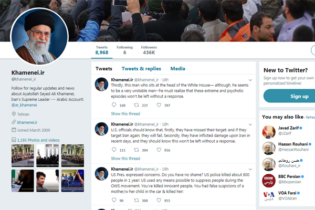The width and height of the screenshot is (315, 210).
Task: Click the reply icon with 115 replies
Action: tap(114, 150)
